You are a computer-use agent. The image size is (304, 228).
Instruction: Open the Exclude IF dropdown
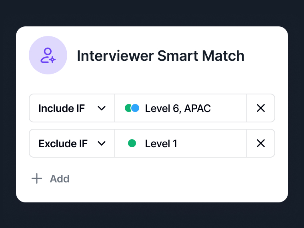72,144
